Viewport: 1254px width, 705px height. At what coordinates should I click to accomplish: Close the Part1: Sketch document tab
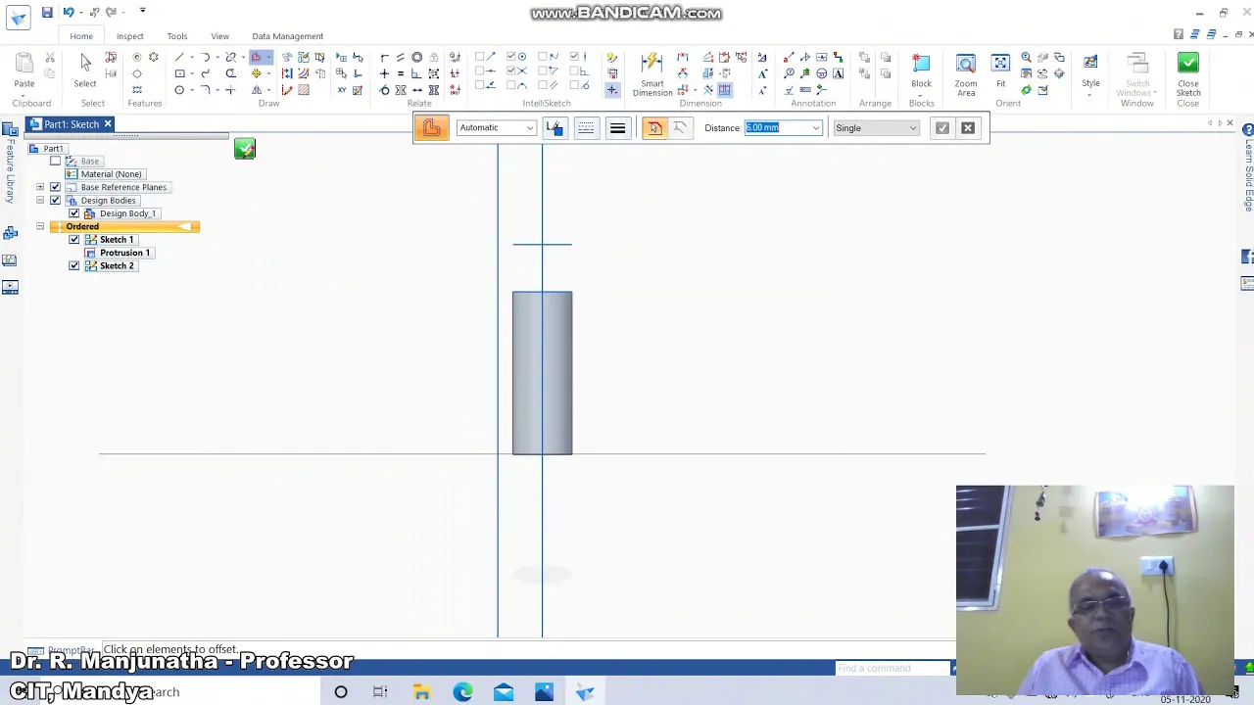[108, 124]
